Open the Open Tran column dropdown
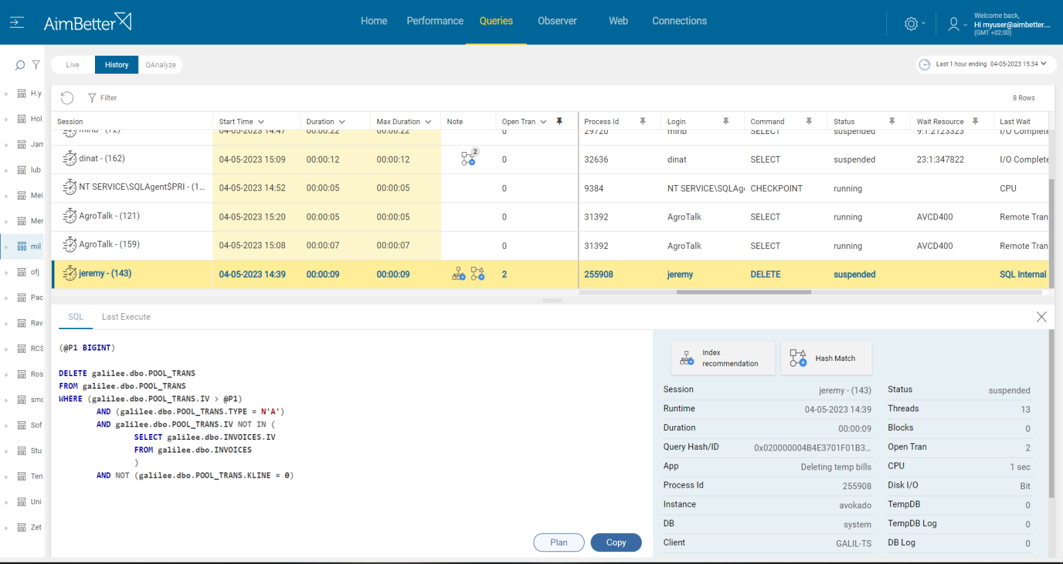The width and height of the screenshot is (1063, 564). point(543,122)
